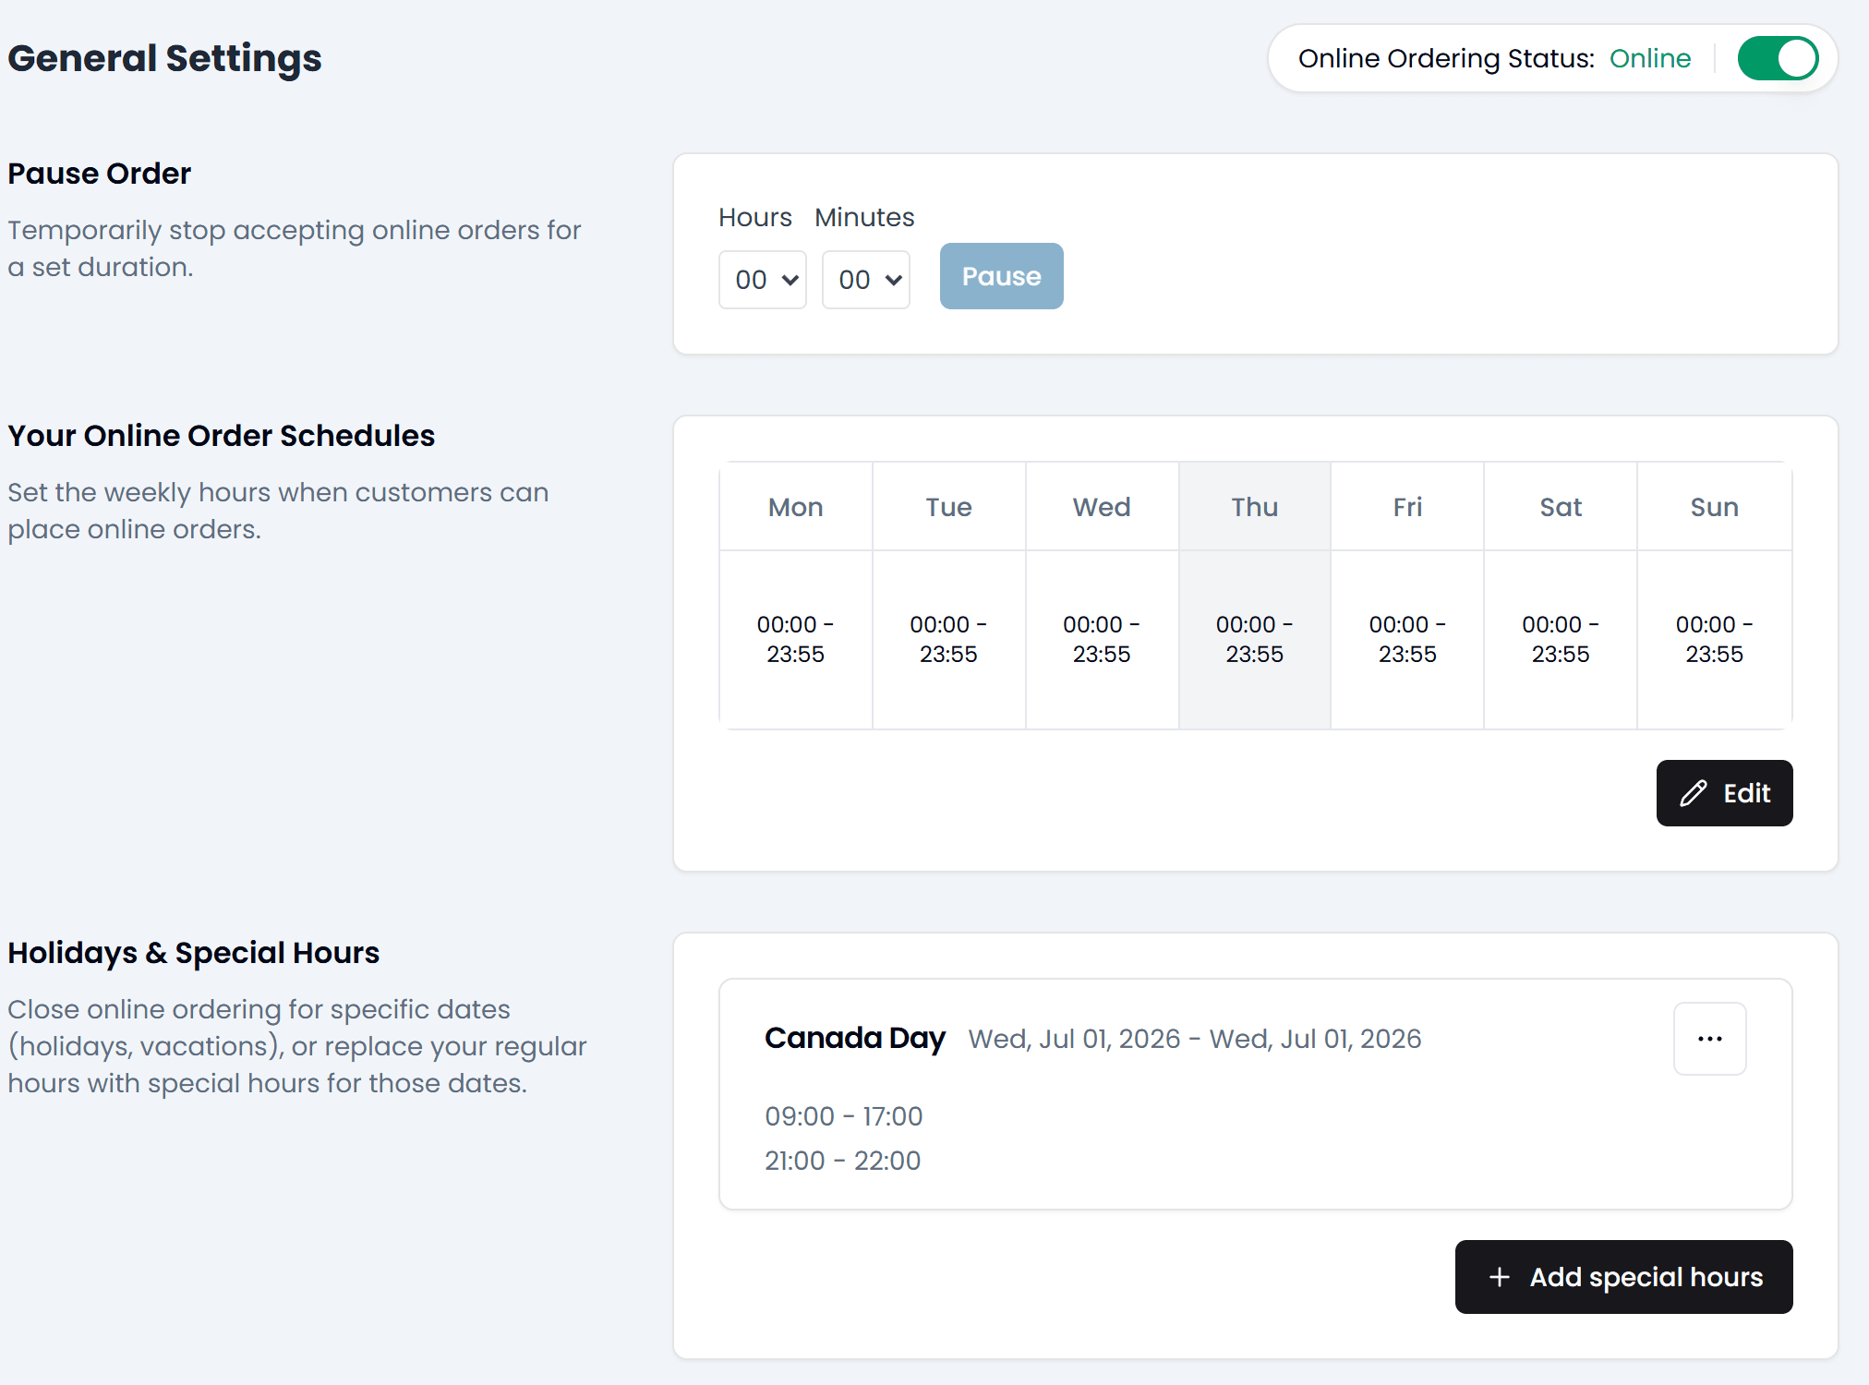Open the Hours dropdown for pause
The image size is (1869, 1385).
[763, 279]
